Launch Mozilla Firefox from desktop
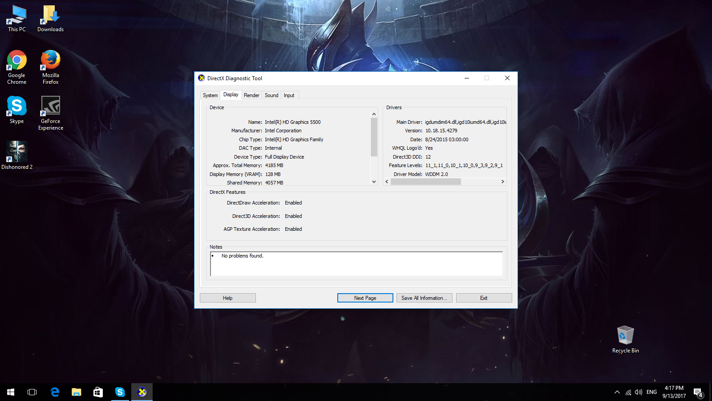Viewport: 712px width, 401px height. (50, 67)
